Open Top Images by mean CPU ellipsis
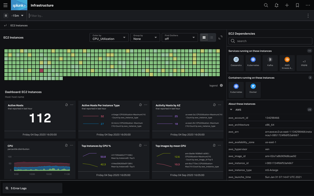This screenshot has height=196, width=314. coord(219,145)
